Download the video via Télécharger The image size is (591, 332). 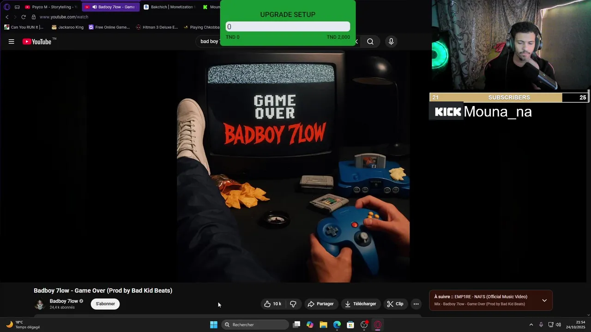coord(361,304)
